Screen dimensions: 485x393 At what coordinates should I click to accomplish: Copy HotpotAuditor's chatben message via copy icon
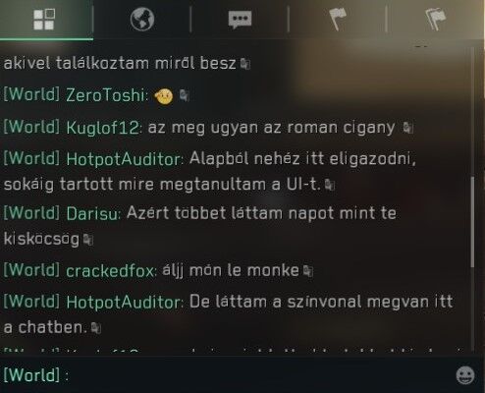coord(96,328)
